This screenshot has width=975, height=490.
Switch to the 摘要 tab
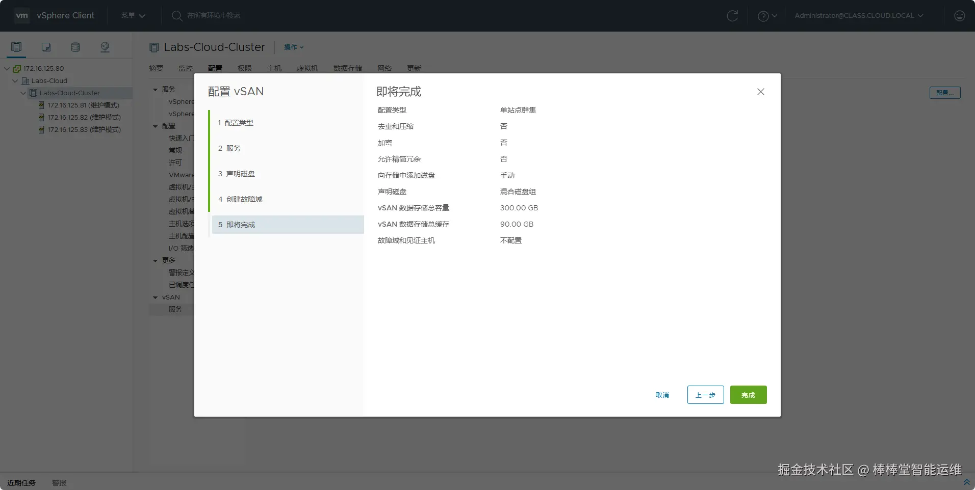tap(156, 68)
